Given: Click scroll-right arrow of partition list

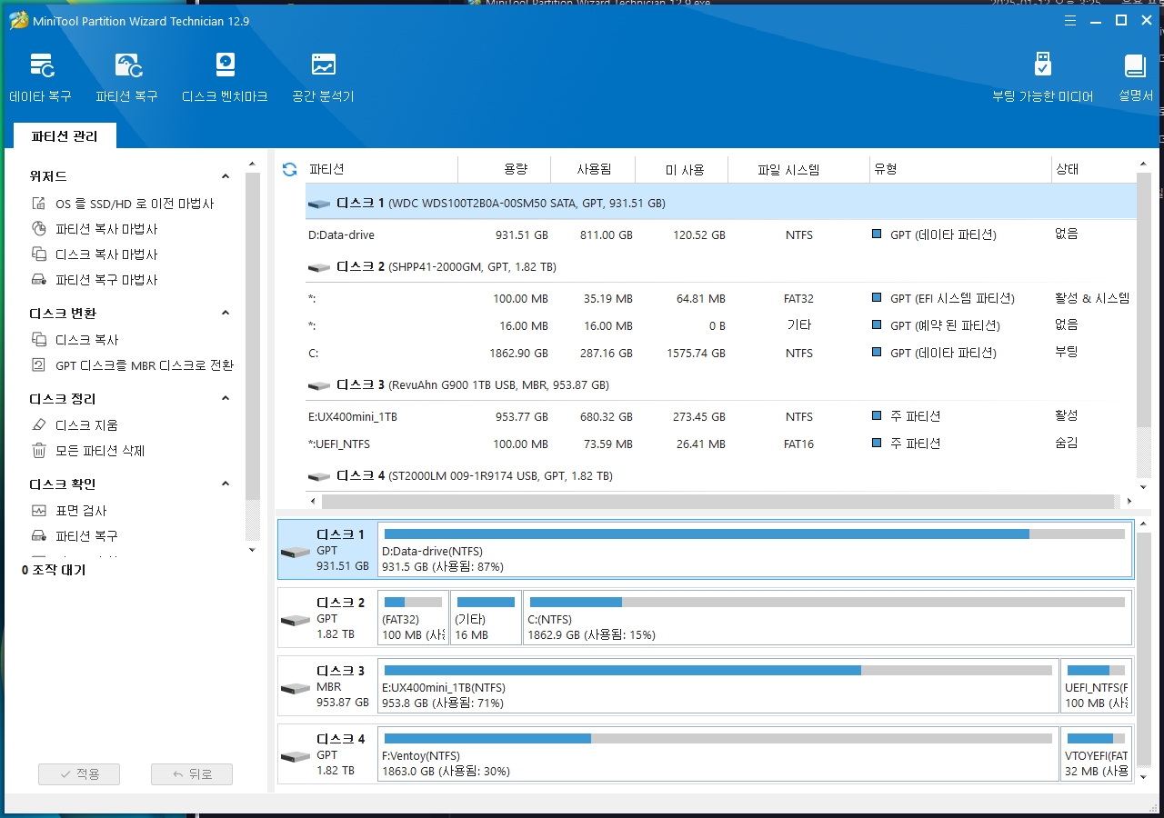Looking at the screenshot, I should coord(1130,502).
